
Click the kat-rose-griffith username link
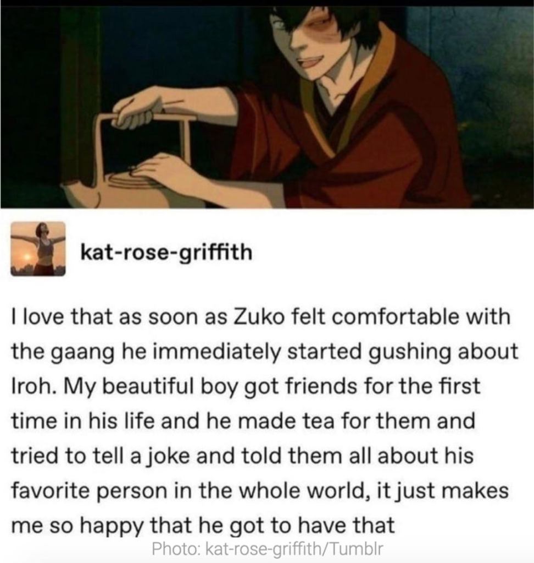[166, 252]
